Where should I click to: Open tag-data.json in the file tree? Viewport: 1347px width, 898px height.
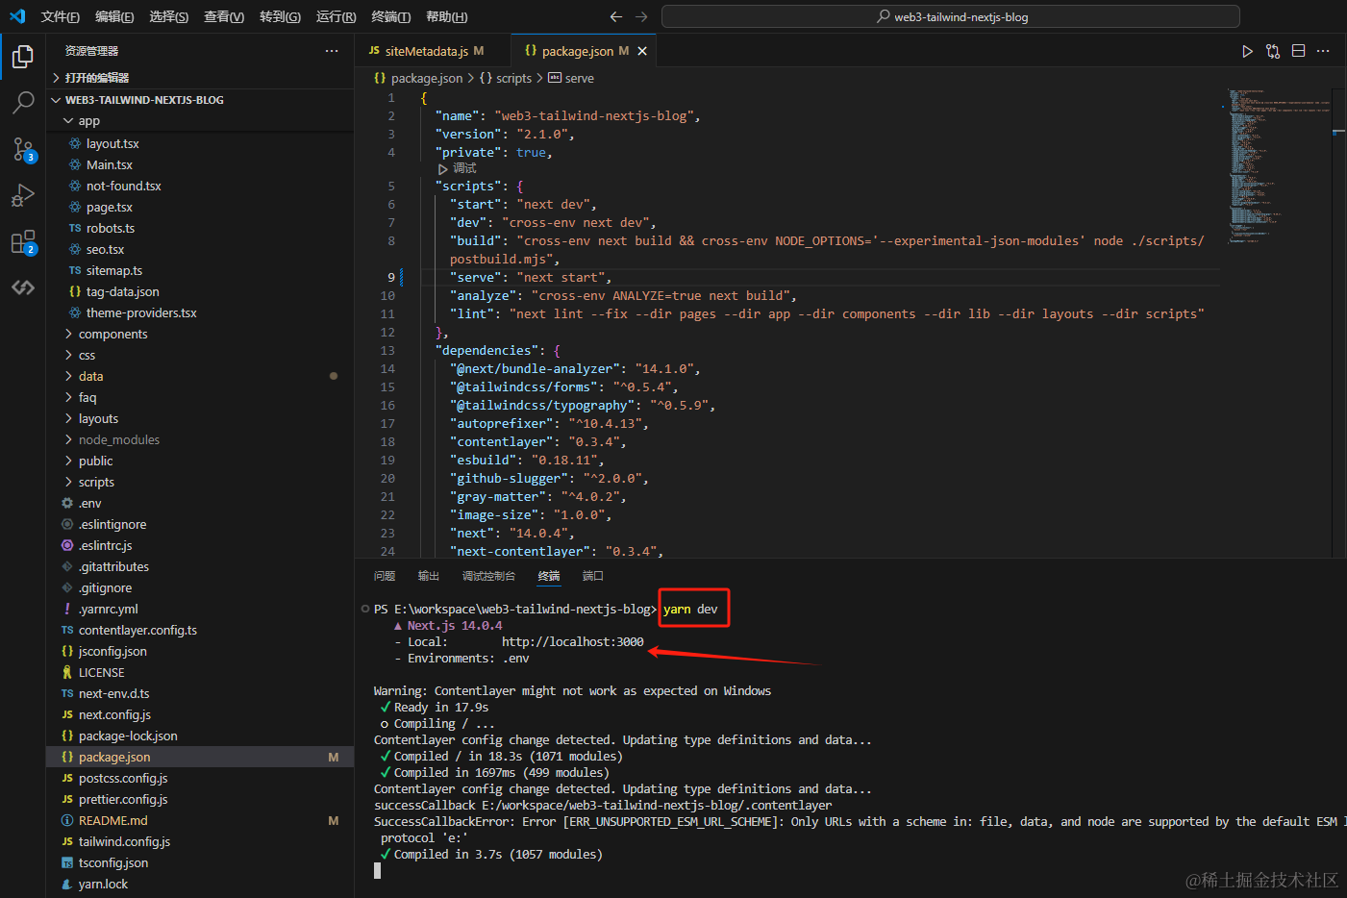(200, 292)
